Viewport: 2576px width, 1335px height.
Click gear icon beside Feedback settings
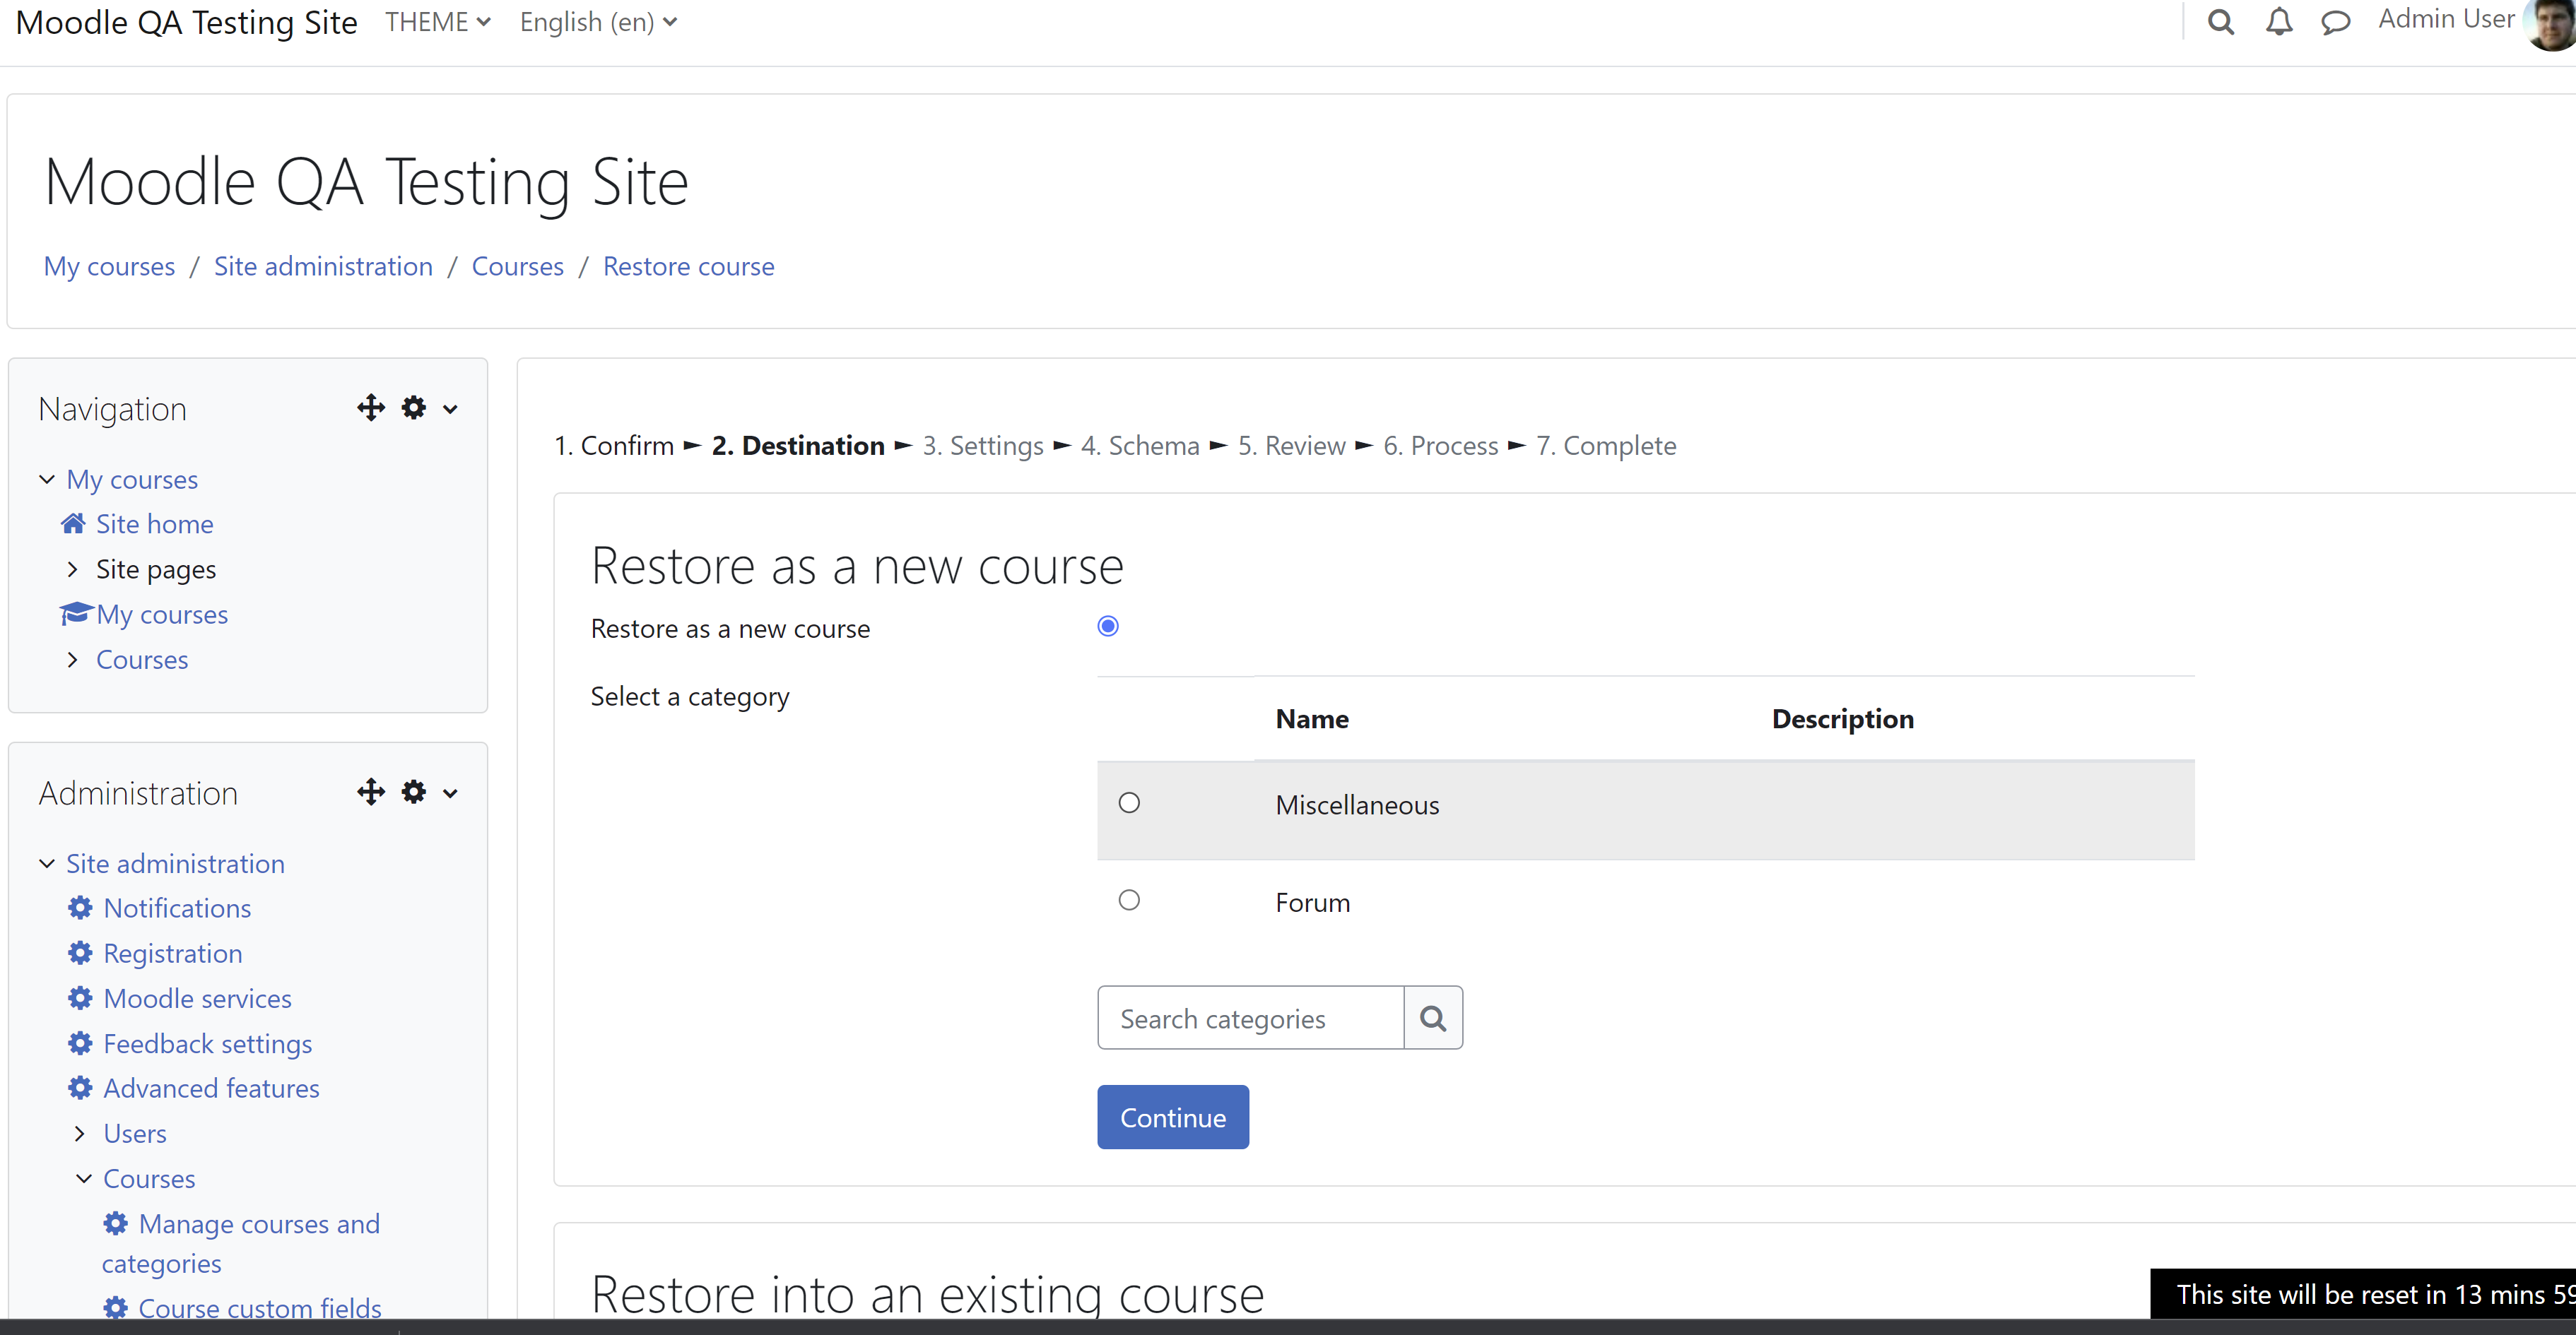pos(80,1043)
